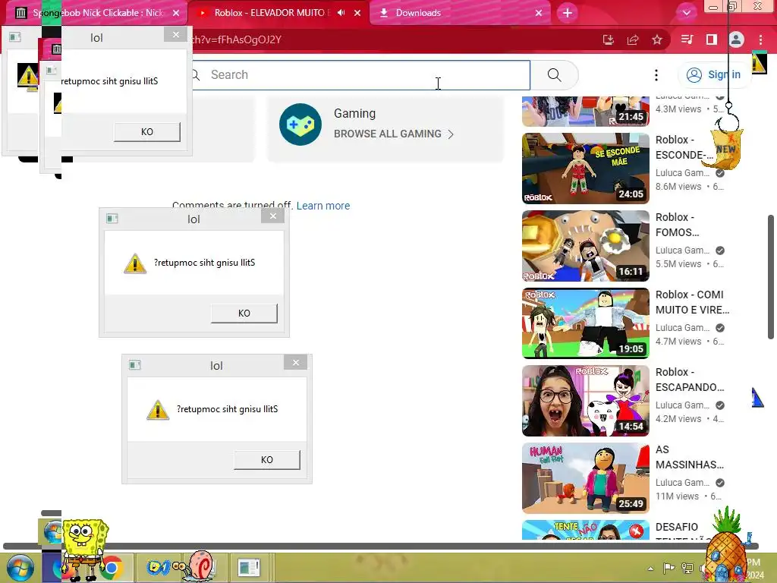Viewport: 777px width, 583px height.
Task: Expand the tab search dropdown arrow
Action: tap(686, 13)
